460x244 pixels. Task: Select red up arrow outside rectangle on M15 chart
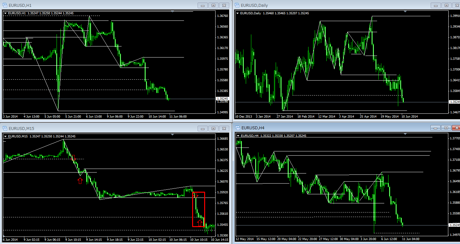pyautogui.click(x=80, y=181)
